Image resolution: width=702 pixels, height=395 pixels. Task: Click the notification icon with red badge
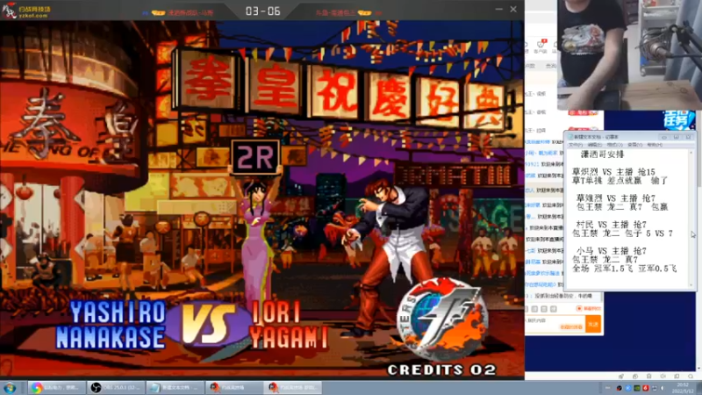point(541,46)
